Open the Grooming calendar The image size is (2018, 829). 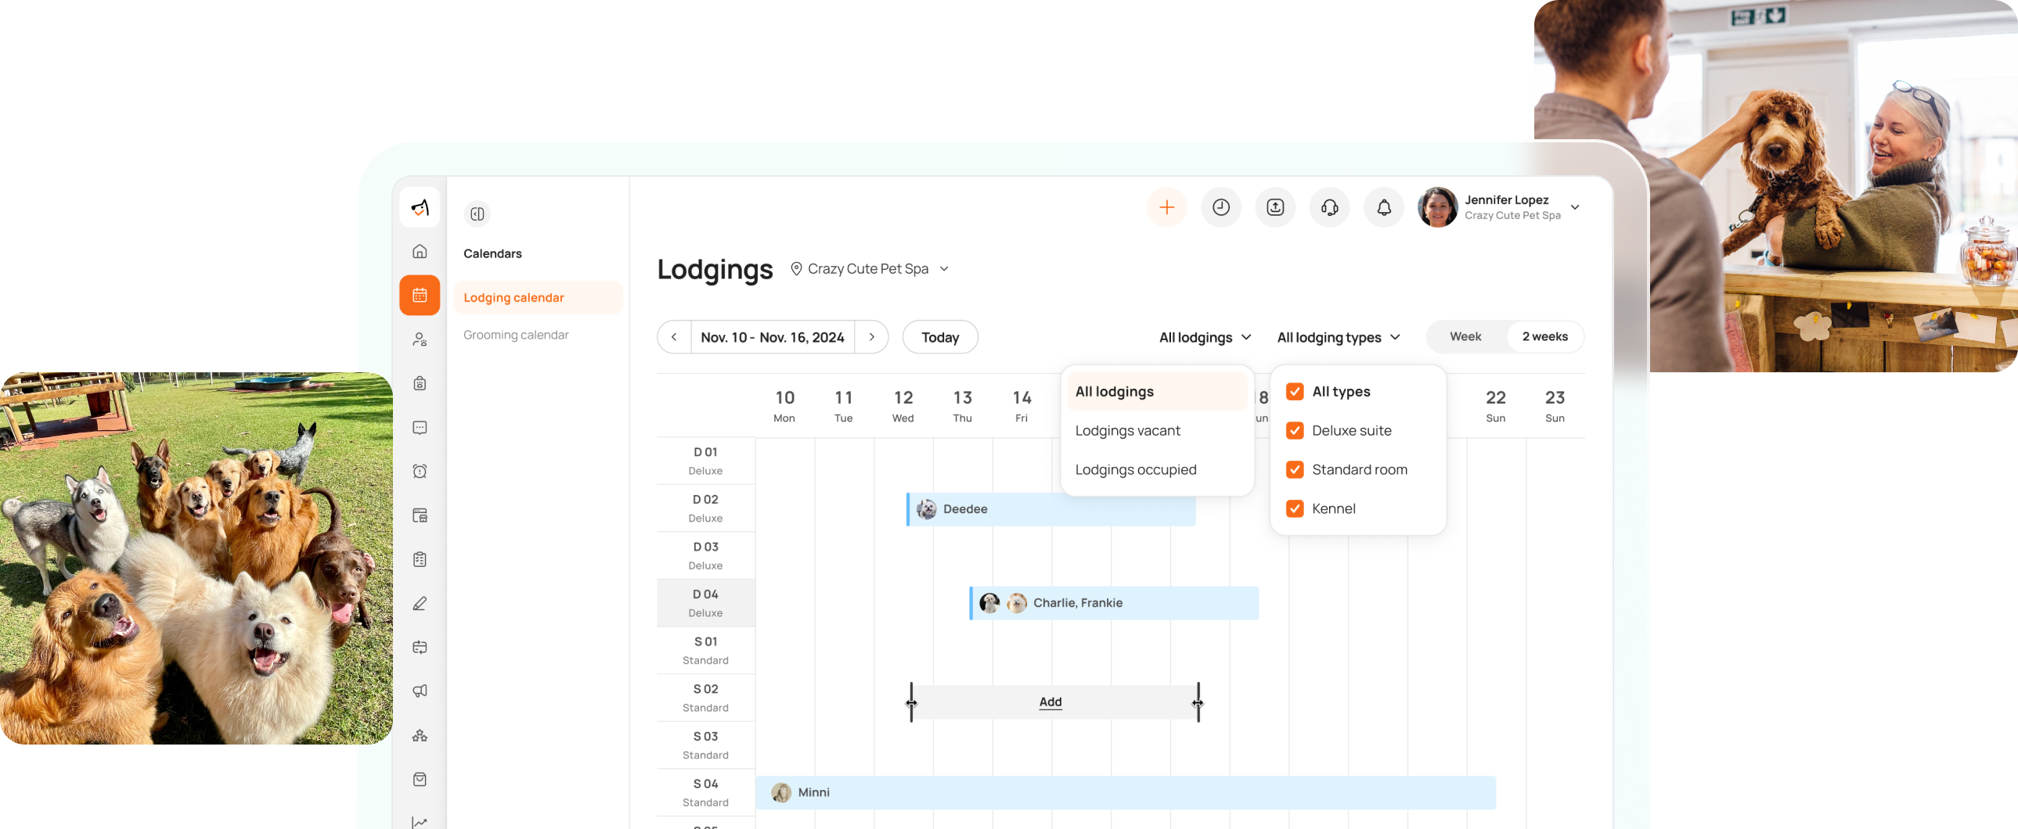516,335
